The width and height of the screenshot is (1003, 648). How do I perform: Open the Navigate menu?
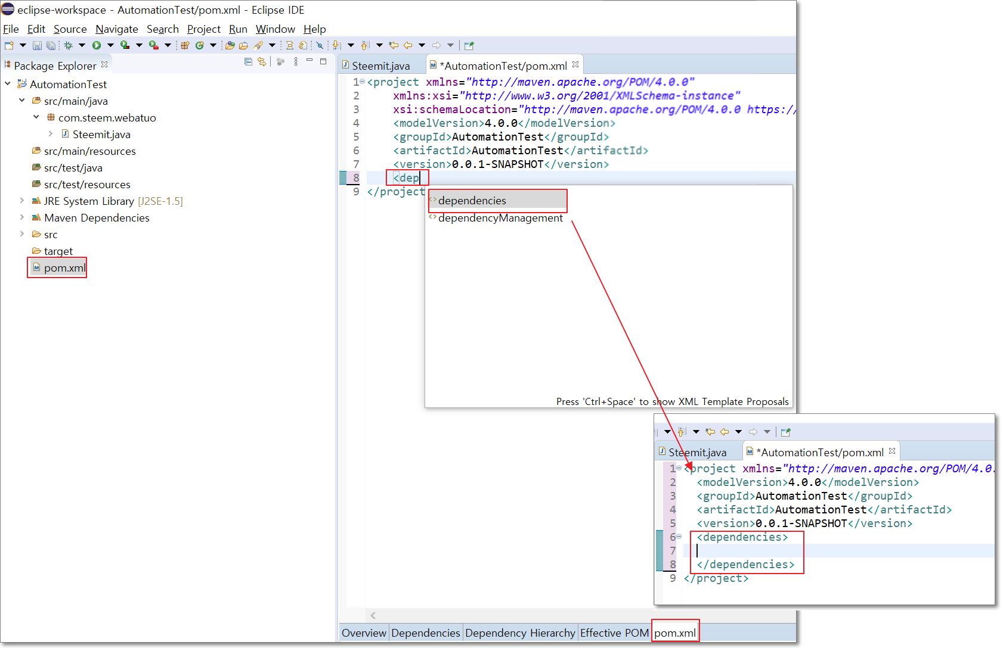pos(116,29)
